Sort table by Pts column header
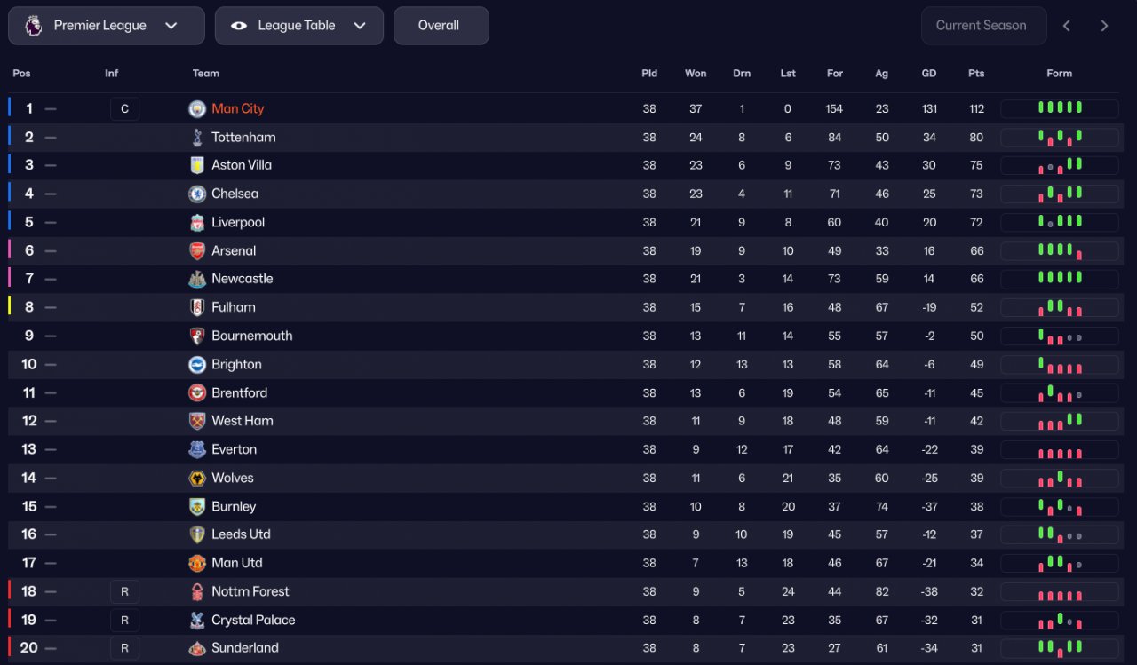This screenshot has height=665, width=1137. coord(976,74)
